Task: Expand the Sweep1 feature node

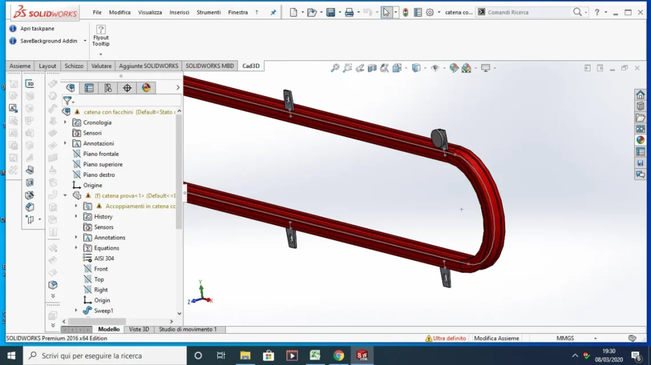Action: (x=76, y=310)
